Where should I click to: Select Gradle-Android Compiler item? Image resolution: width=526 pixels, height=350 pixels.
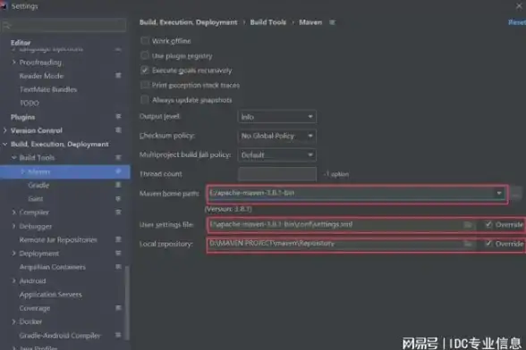60,335
